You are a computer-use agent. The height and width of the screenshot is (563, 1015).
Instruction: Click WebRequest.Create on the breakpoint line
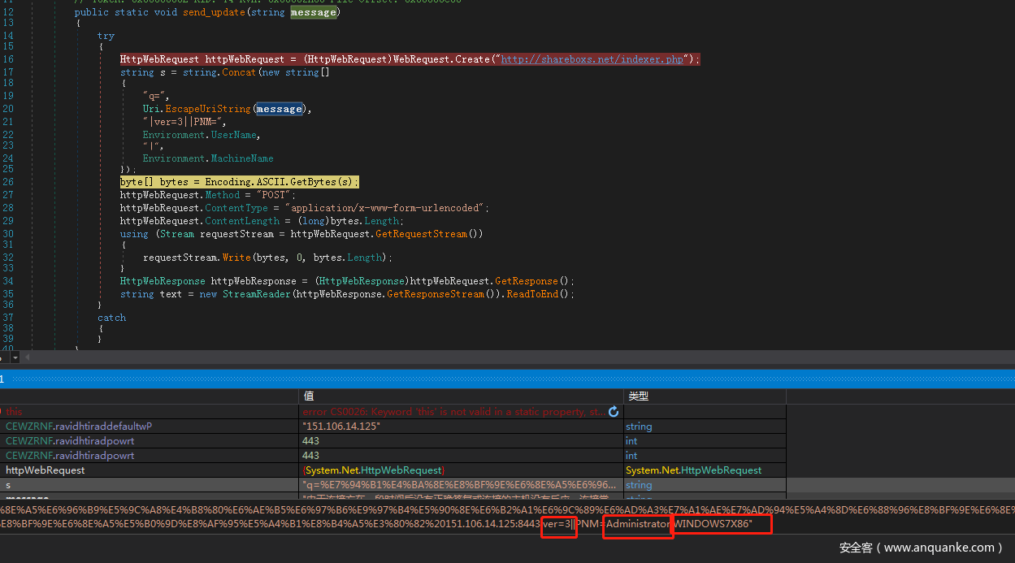point(442,59)
